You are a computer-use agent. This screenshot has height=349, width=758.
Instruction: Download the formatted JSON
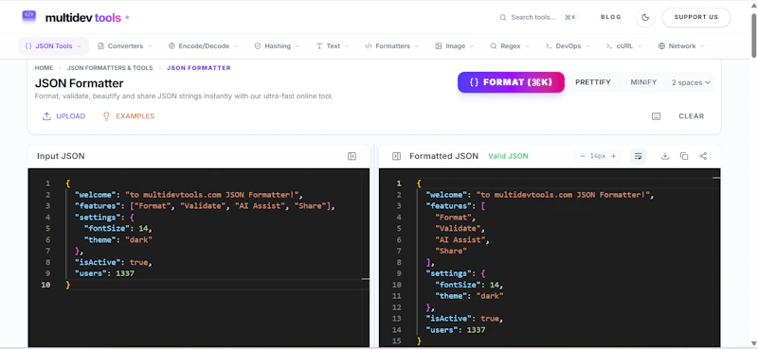point(665,156)
